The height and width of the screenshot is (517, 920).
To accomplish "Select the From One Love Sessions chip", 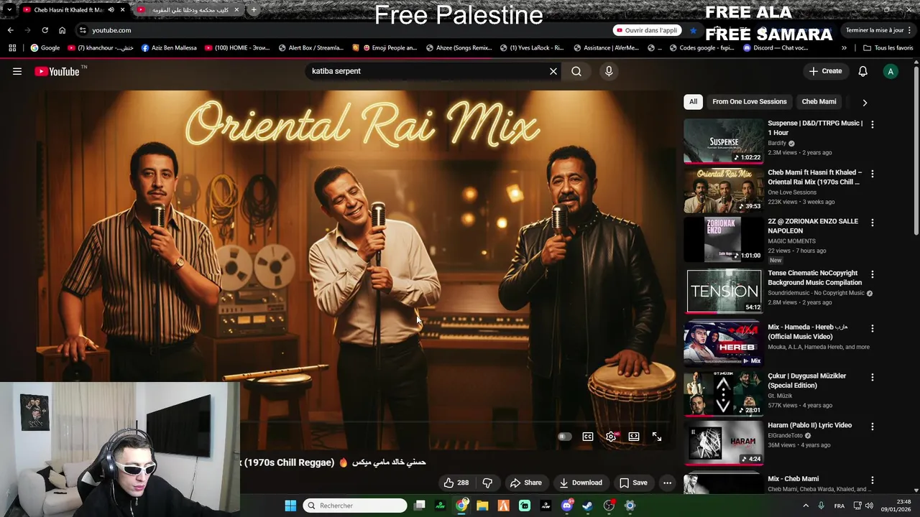I will coord(750,101).
